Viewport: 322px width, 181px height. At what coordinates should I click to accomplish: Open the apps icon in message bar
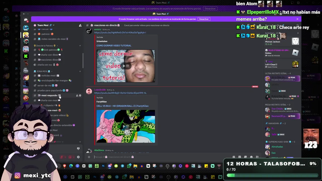coord(257,157)
